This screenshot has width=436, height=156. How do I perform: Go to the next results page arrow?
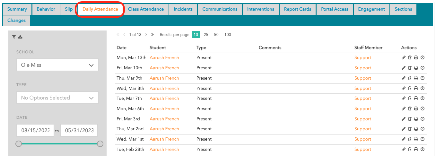(146, 35)
